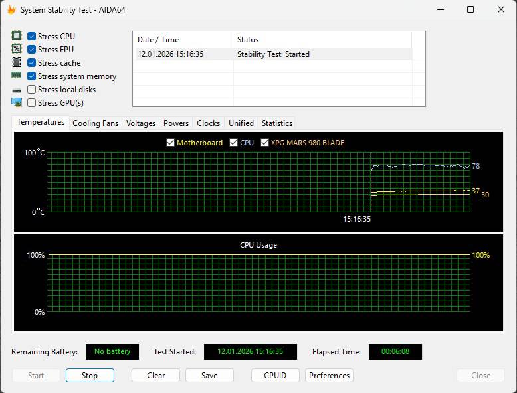Screen dimensions: 517x393
Task: Switch to the Cooling Fans tab
Action: [95, 123]
